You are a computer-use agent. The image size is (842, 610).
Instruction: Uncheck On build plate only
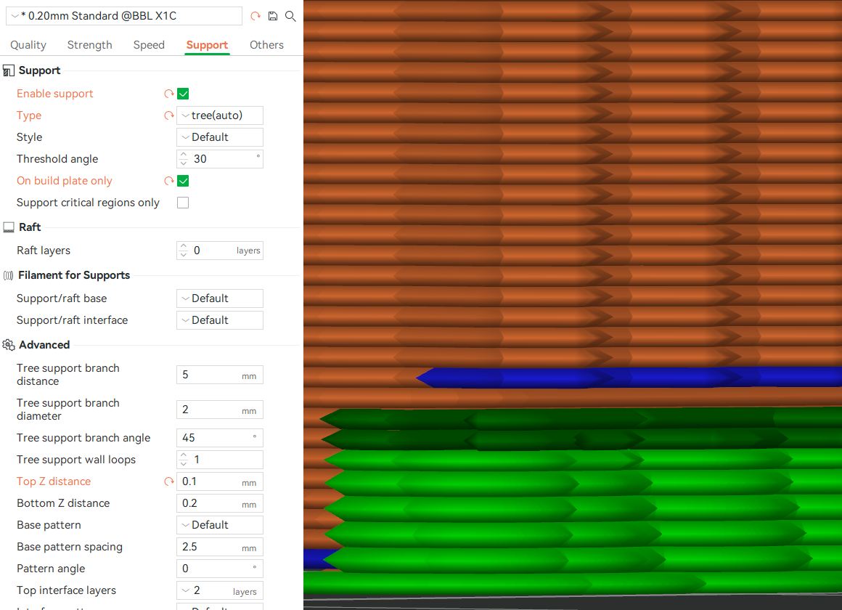coord(182,180)
